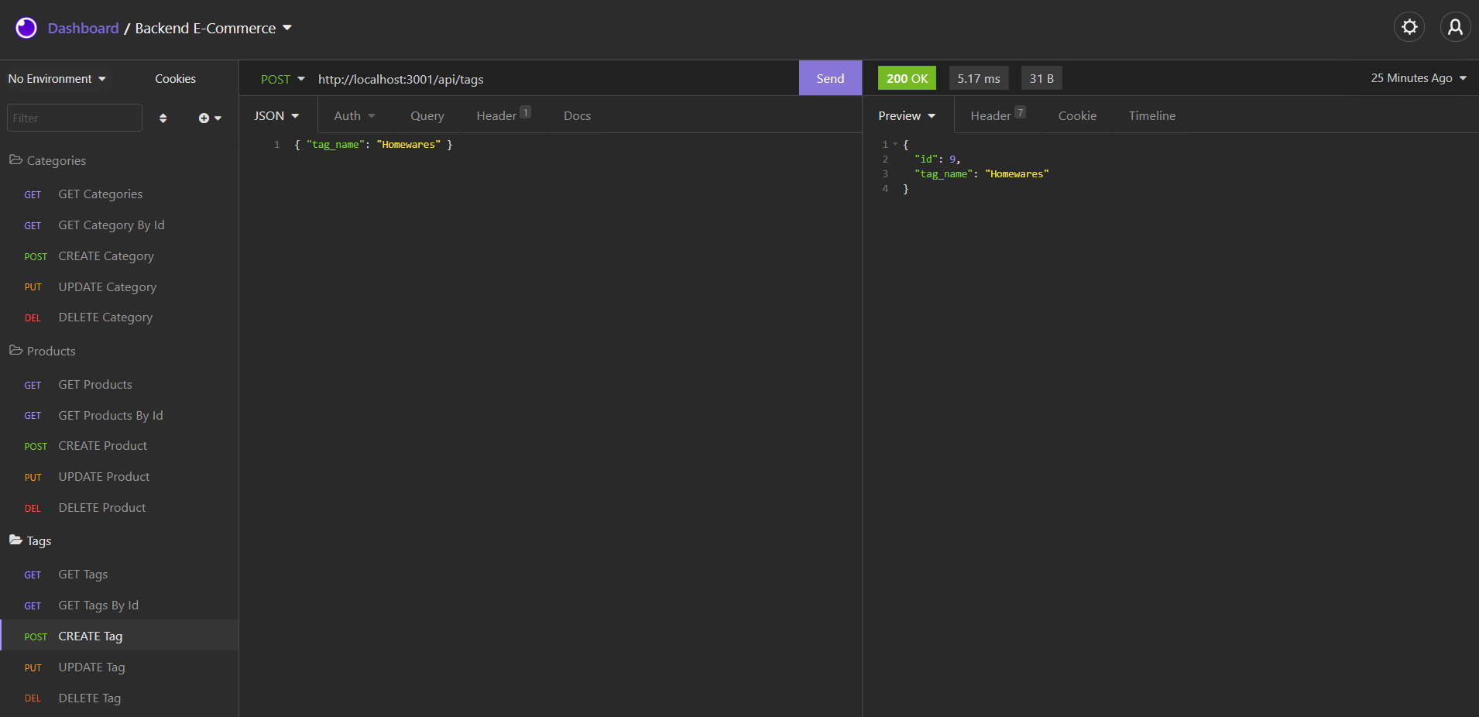Image resolution: width=1479 pixels, height=717 pixels.
Task: Open the POST method dropdown
Action: pos(282,78)
